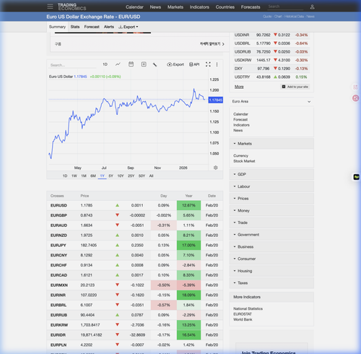361x354 pixels.
Task: Expand the Government section
Action: click(x=271, y=235)
